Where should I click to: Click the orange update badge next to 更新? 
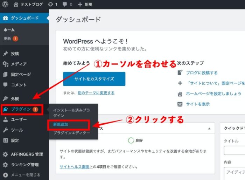(15, 39)
